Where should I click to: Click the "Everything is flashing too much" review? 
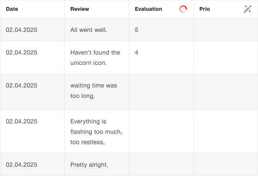tap(96, 132)
